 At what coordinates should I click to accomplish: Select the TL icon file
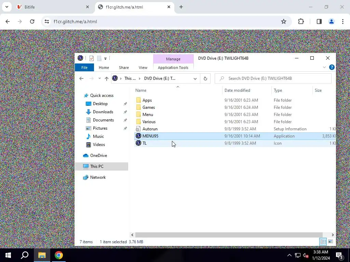click(x=138, y=143)
